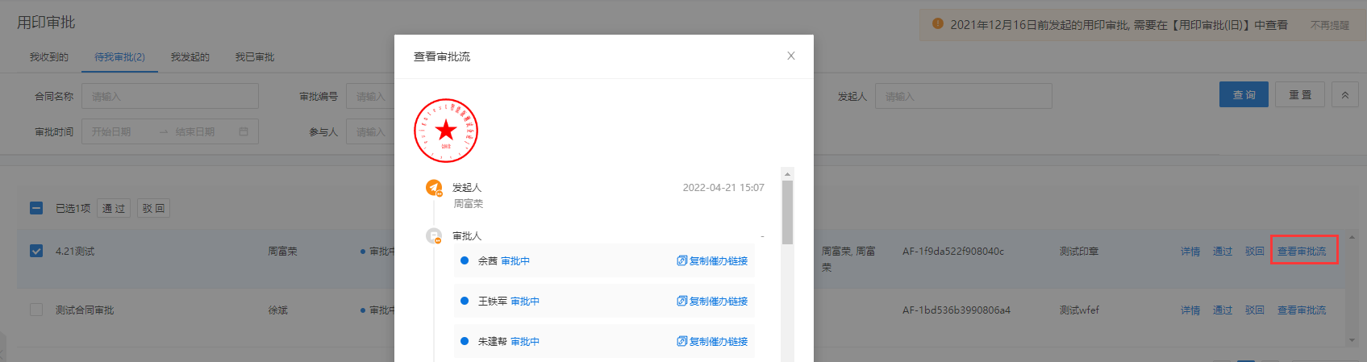The height and width of the screenshot is (362, 1367).
Task: Switch to the 我发起的 tab
Action: [x=190, y=57]
